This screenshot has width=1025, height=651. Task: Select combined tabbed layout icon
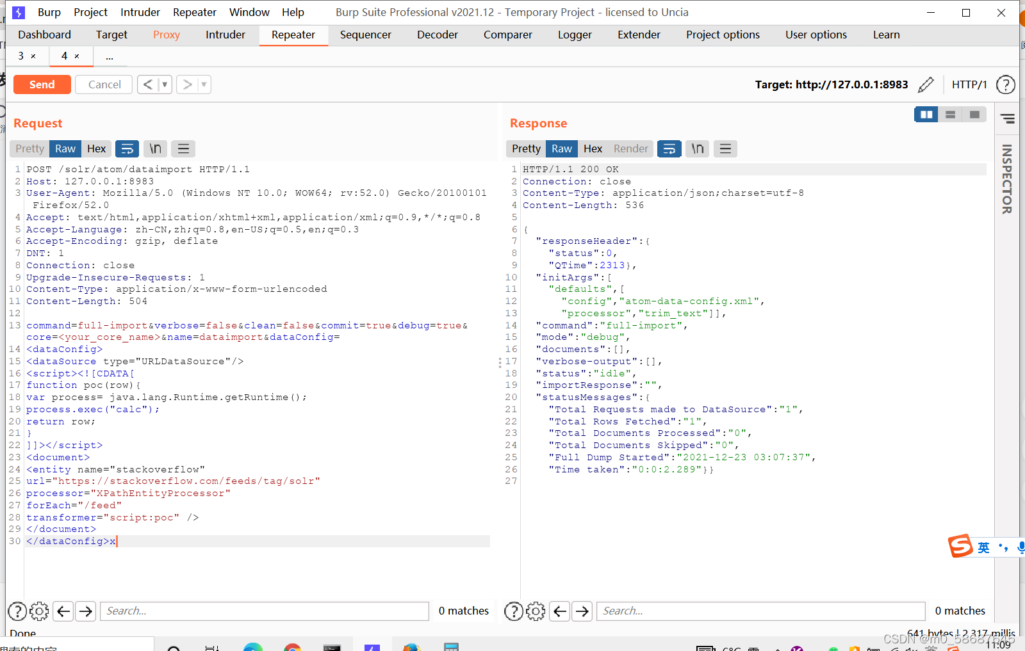point(975,115)
